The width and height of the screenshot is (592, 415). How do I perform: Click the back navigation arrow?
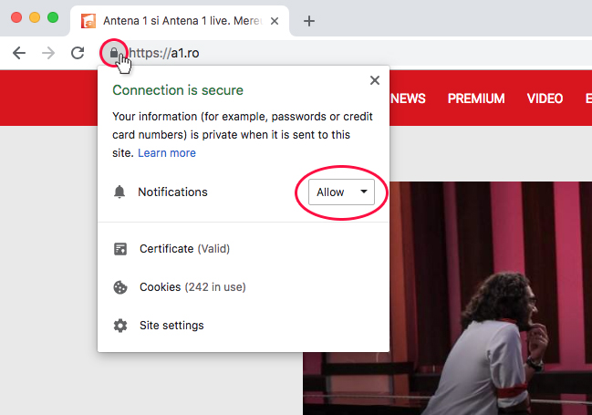point(19,53)
